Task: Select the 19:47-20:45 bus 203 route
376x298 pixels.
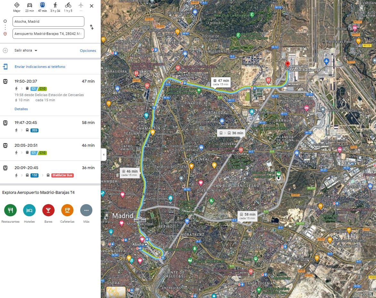Action: pyautogui.click(x=50, y=127)
